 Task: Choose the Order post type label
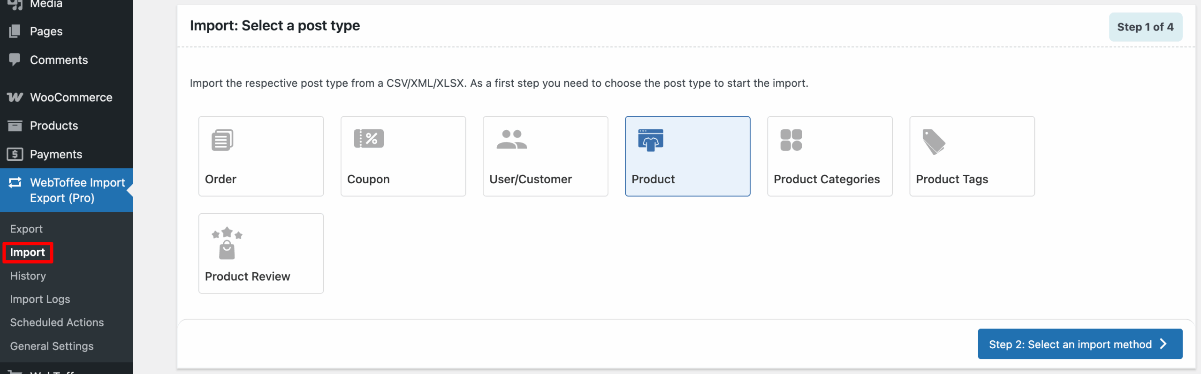click(220, 179)
